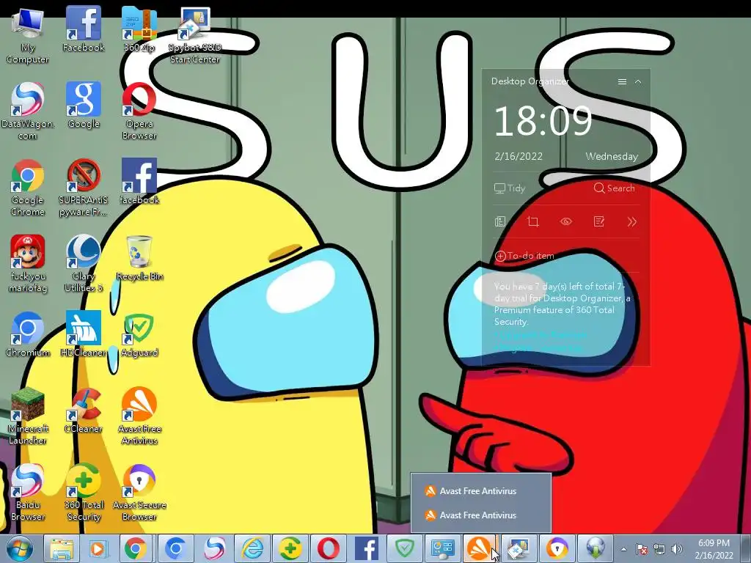Click the 18:09 clock in Desktop Organizer
Viewport: 751px width, 563px height.
(543, 120)
